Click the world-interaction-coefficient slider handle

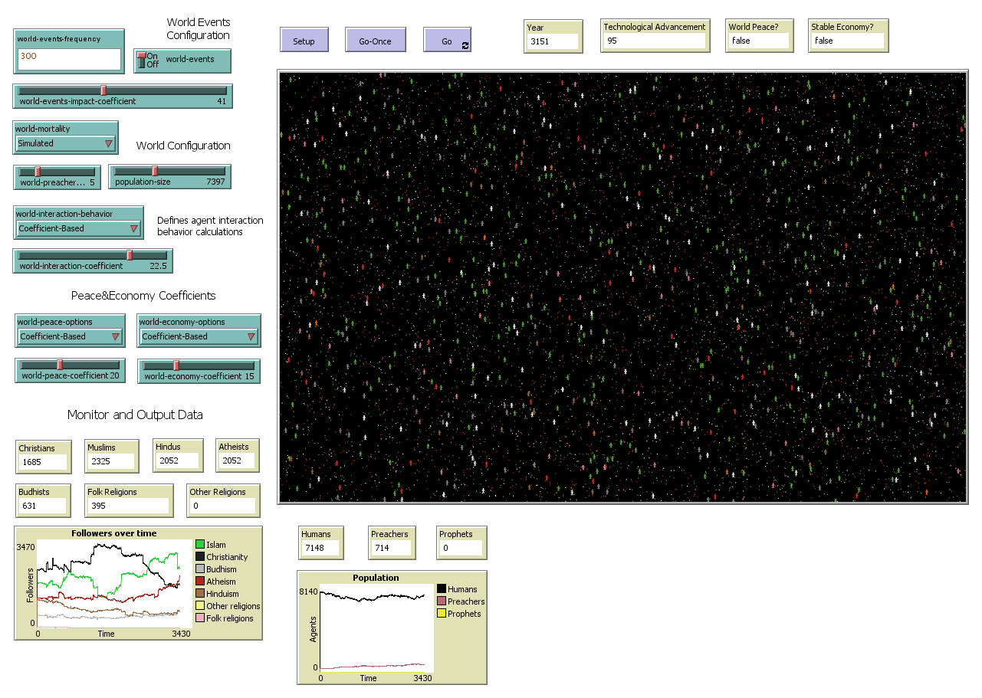[x=130, y=255]
